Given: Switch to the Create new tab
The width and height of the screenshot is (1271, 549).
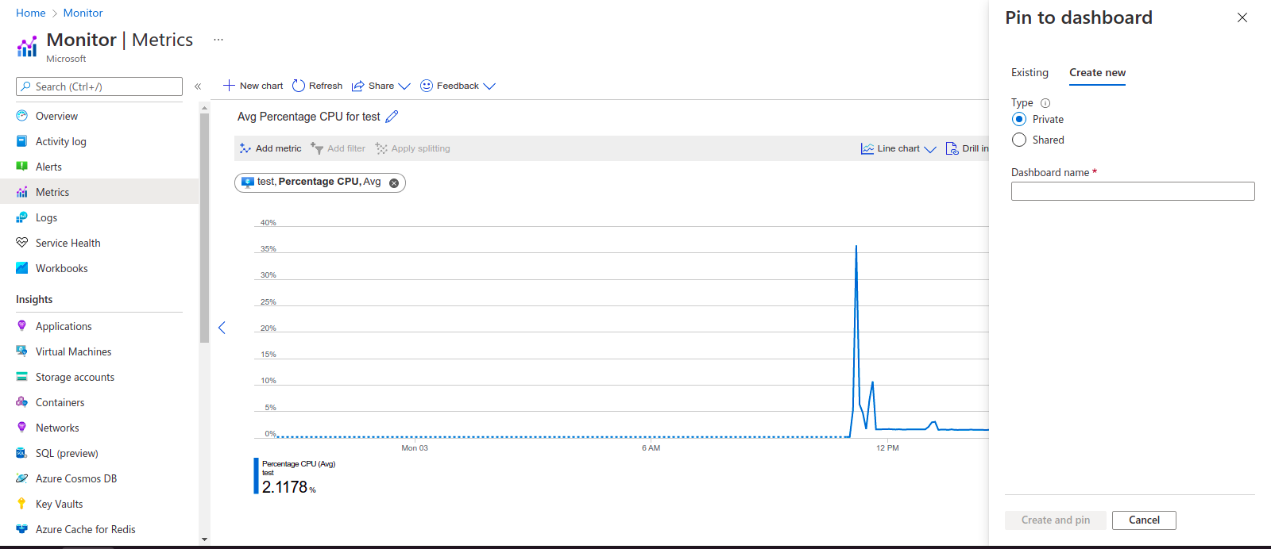Looking at the screenshot, I should (1097, 72).
